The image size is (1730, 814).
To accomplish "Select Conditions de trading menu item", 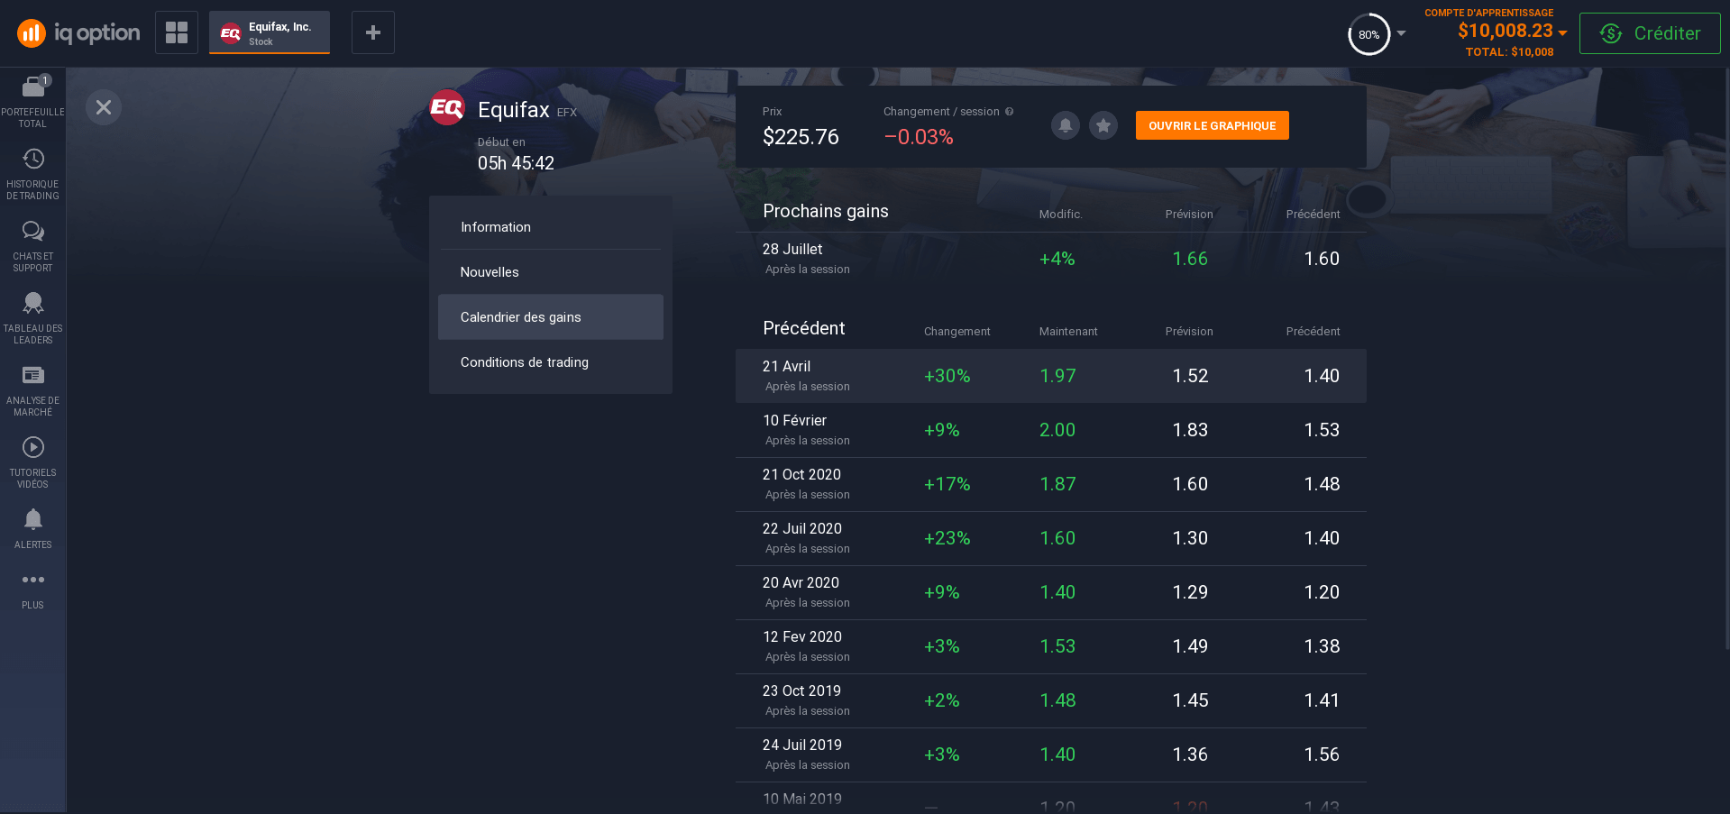I will 551,362.
